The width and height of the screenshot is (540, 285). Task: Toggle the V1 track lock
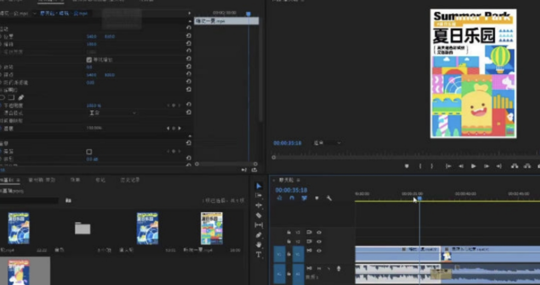[288, 254]
